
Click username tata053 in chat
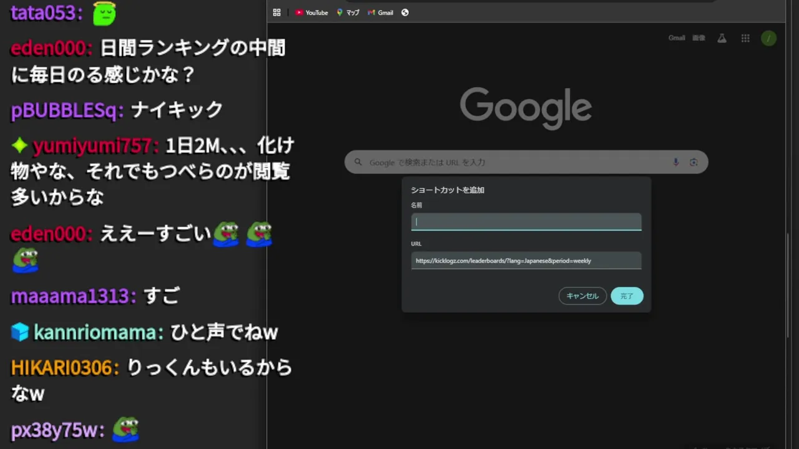click(x=44, y=12)
